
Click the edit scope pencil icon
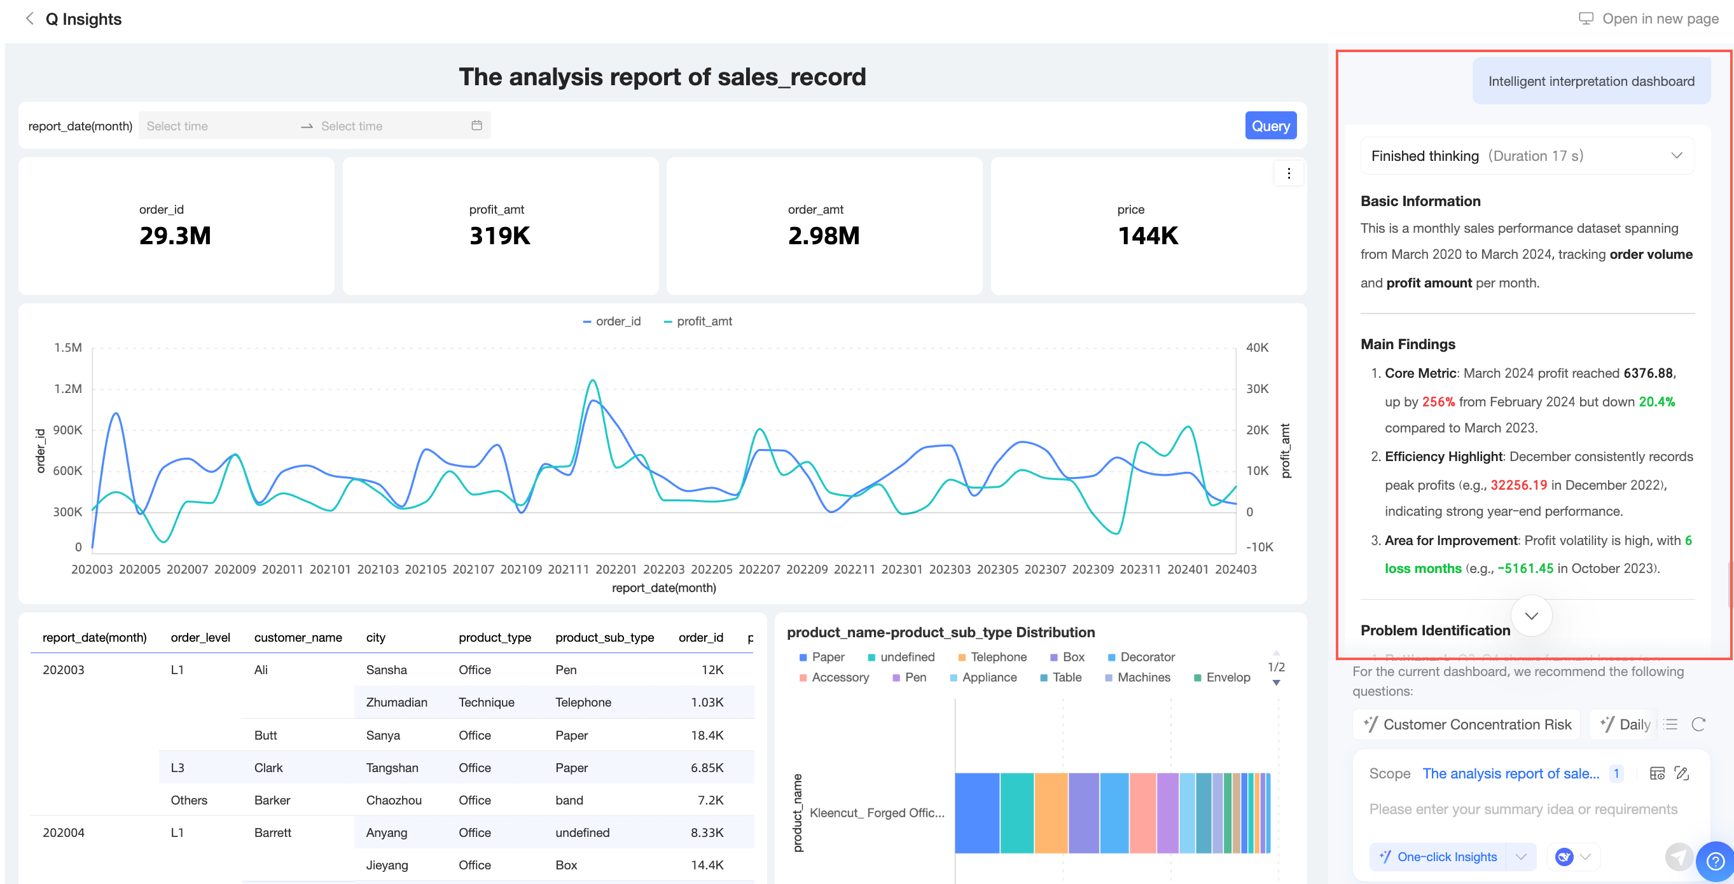[x=1681, y=773]
